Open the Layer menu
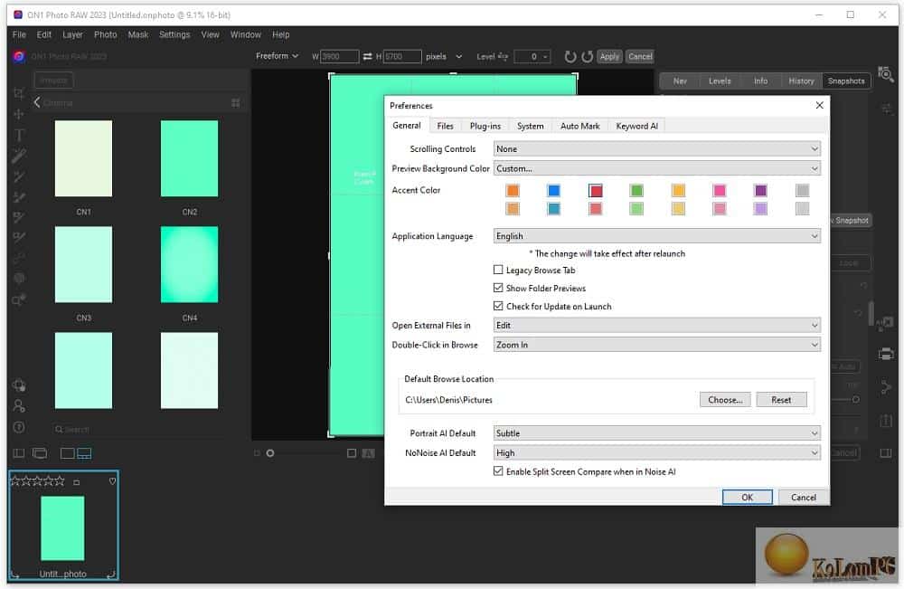The image size is (904, 589). 72,34
